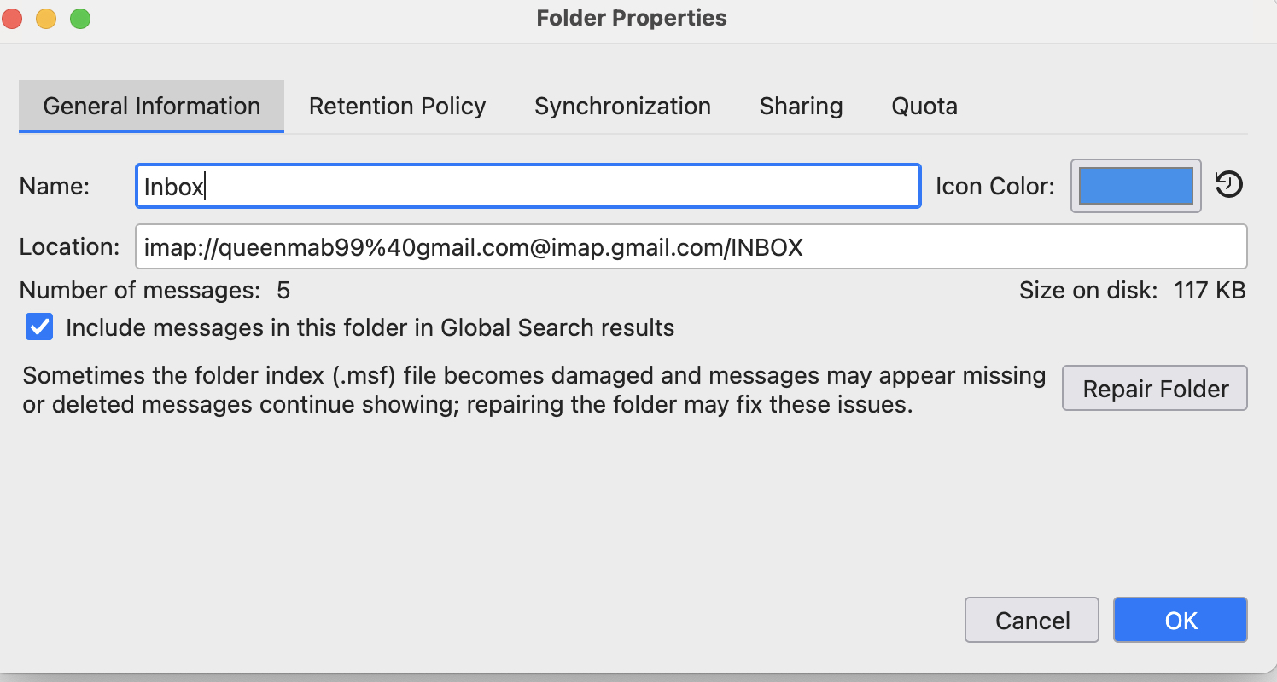This screenshot has height=682, width=1277.
Task: Click the Size on disk value
Action: (x=1209, y=291)
